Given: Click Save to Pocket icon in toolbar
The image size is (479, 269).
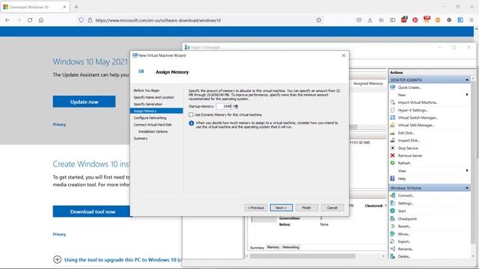Looking at the screenshot, I should tap(359, 20).
